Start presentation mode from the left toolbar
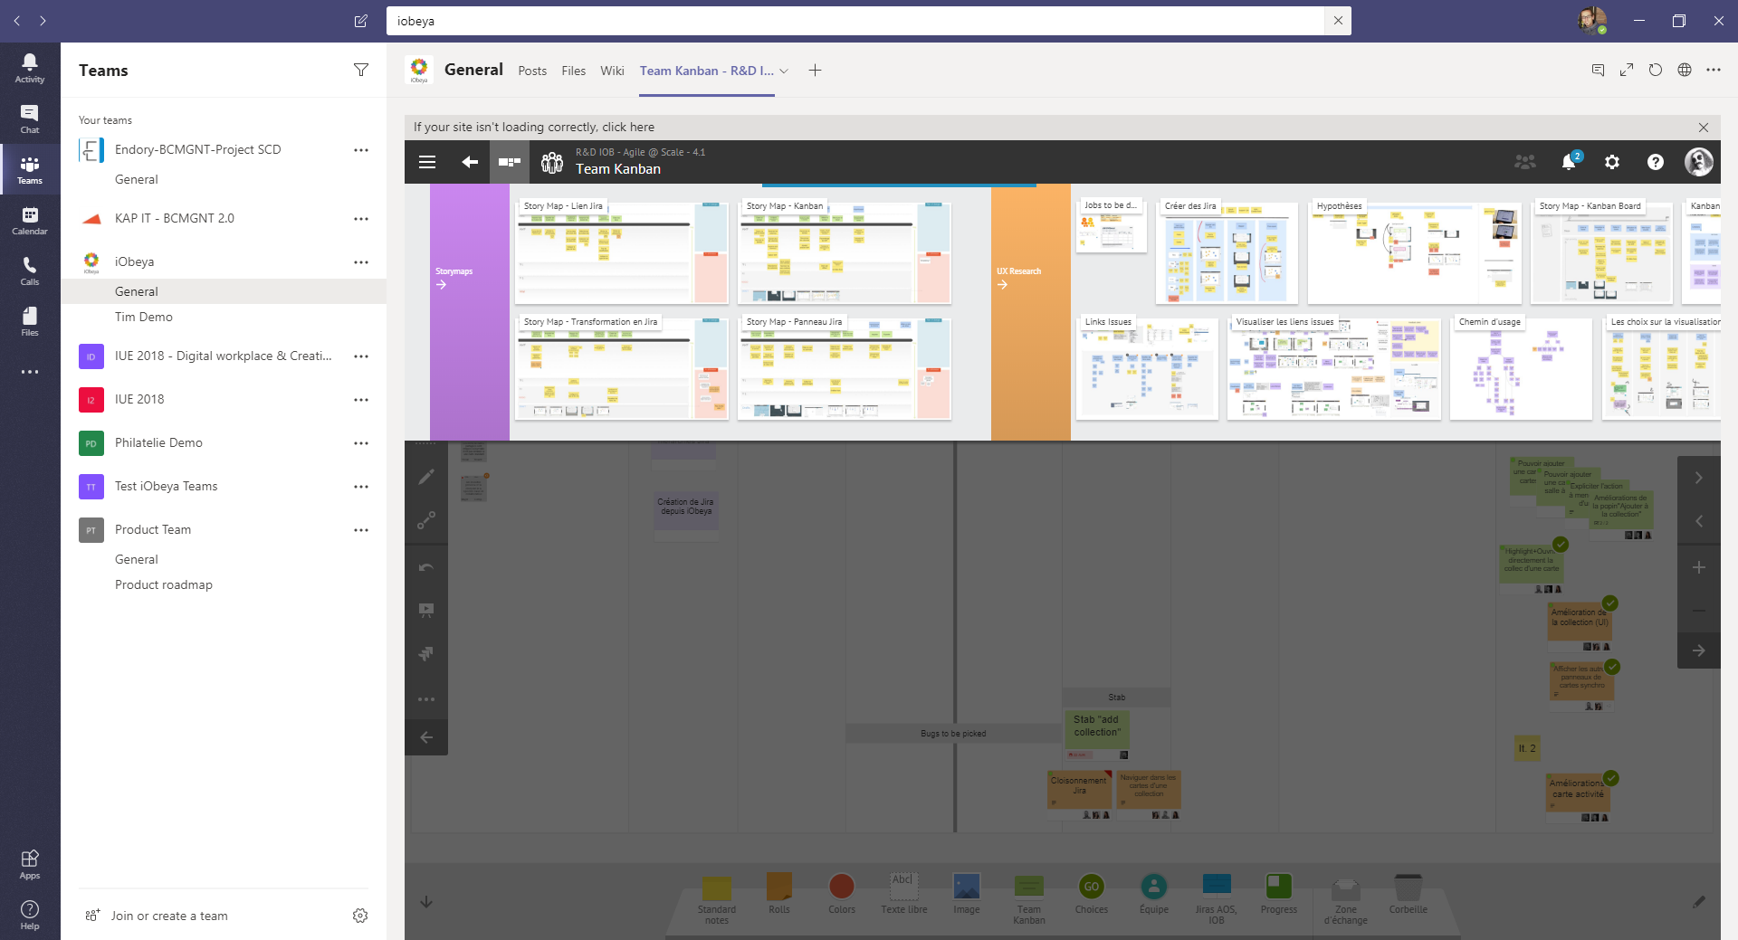Screen dimensions: 1738x940 click(426, 608)
